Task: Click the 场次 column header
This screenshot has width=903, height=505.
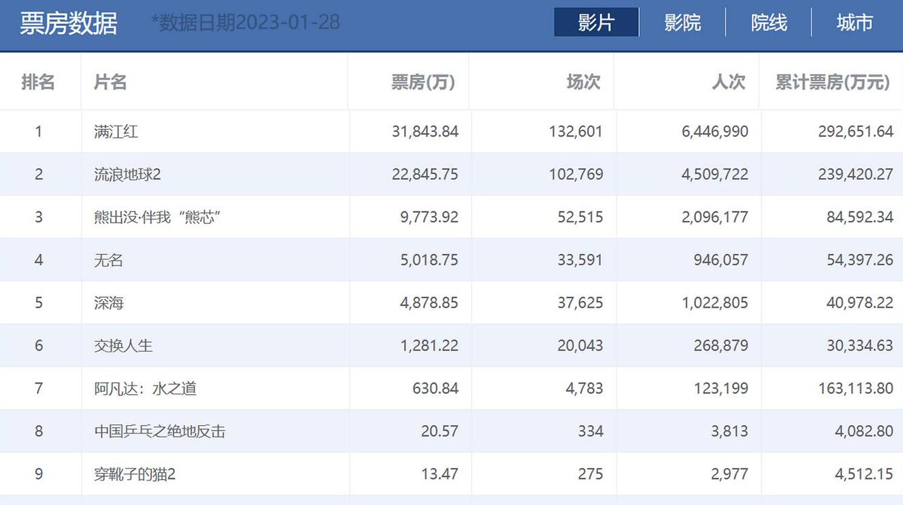Action: [x=583, y=83]
